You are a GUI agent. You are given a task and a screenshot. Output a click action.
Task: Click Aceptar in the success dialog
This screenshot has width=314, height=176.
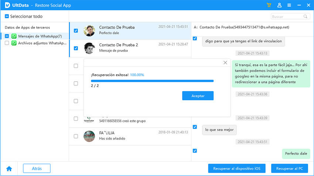pyautogui.click(x=198, y=96)
